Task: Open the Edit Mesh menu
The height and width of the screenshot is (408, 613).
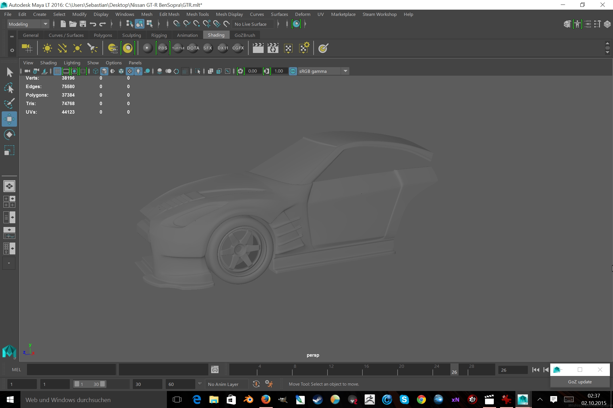Action: tap(169, 14)
